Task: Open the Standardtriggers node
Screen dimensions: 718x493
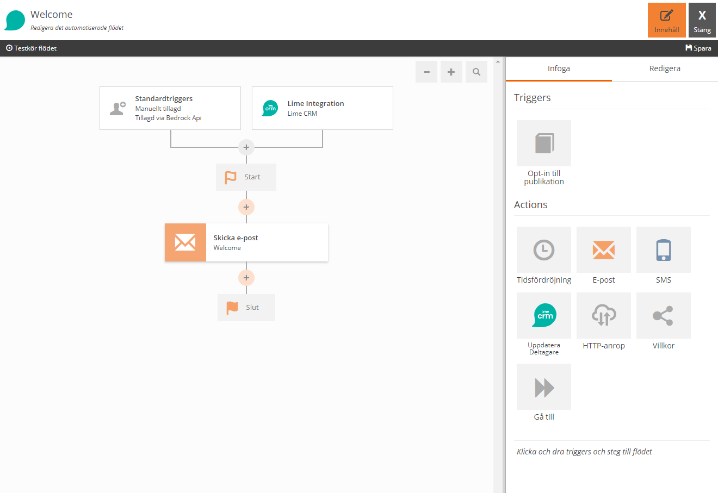Action: pos(170,108)
